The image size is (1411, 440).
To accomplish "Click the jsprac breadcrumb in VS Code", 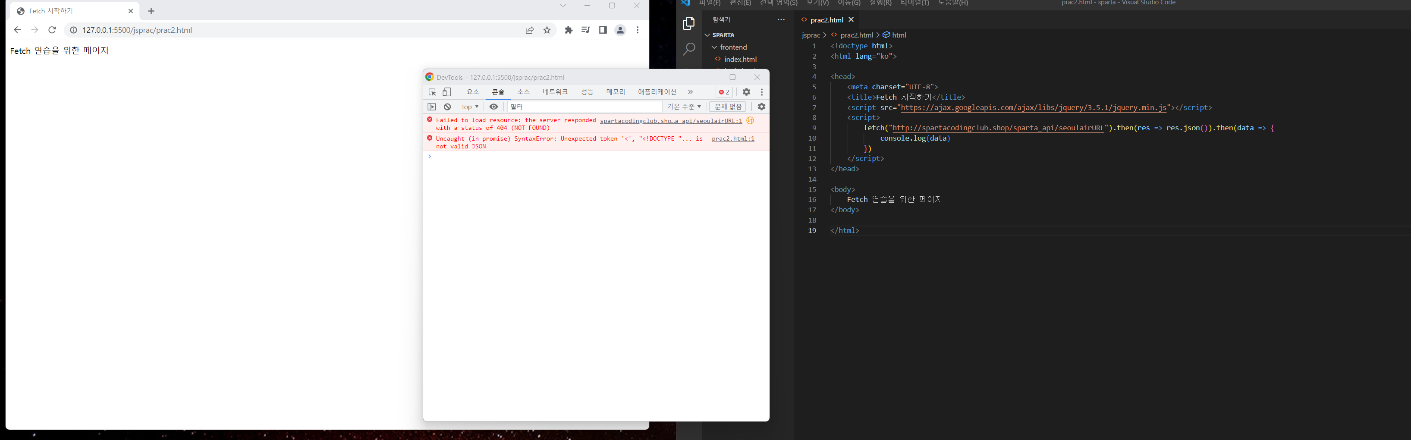I will [x=811, y=35].
